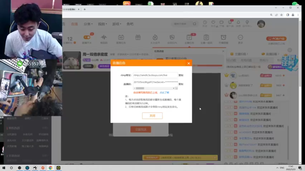Click the round minus button above floating badge
The image size is (305, 171).
(290, 50)
